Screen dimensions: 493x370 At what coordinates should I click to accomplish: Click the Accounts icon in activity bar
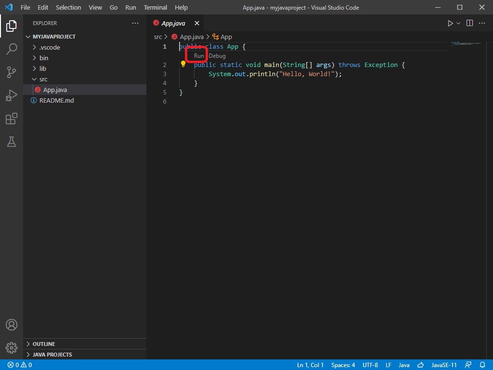(12, 325)
